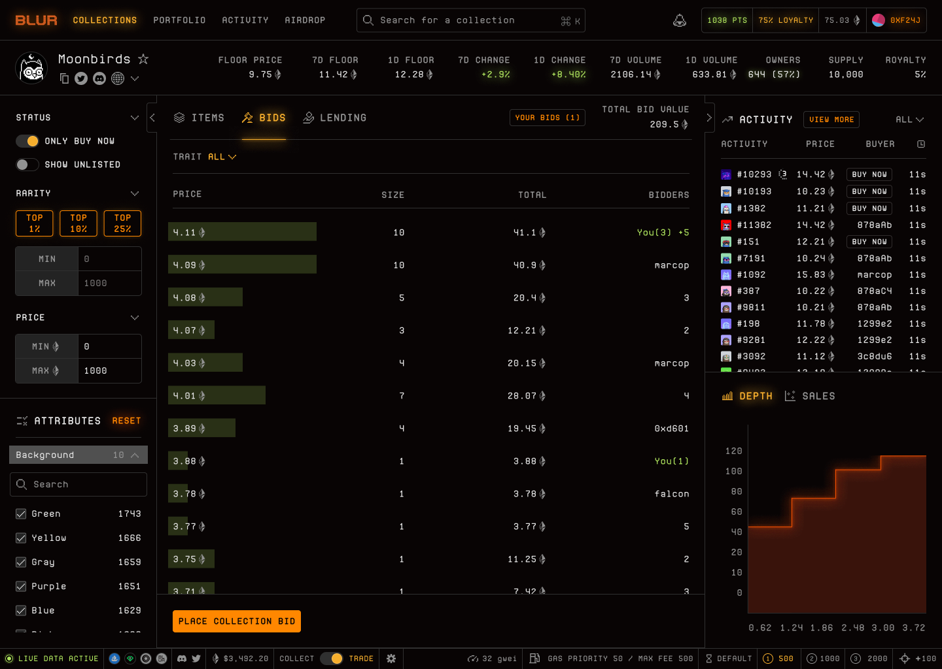Image resolution: width=942 pixels, height=669 pixels.
Task: Click the thumbnail for activity #10293
Action: (x=726, y=174)
